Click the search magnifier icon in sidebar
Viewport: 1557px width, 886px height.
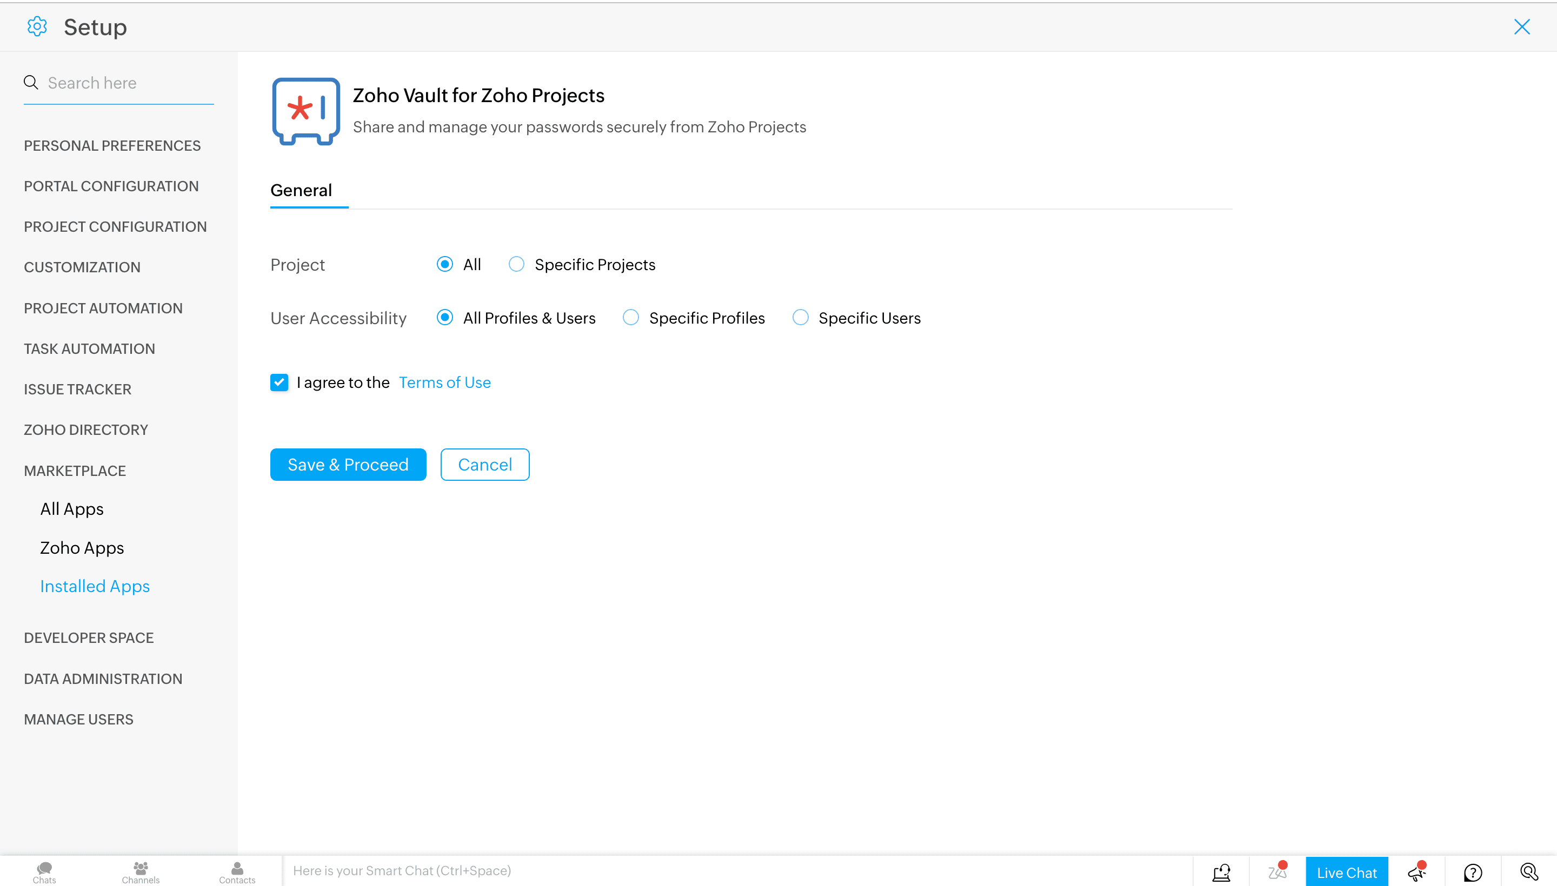coord(31,82)
